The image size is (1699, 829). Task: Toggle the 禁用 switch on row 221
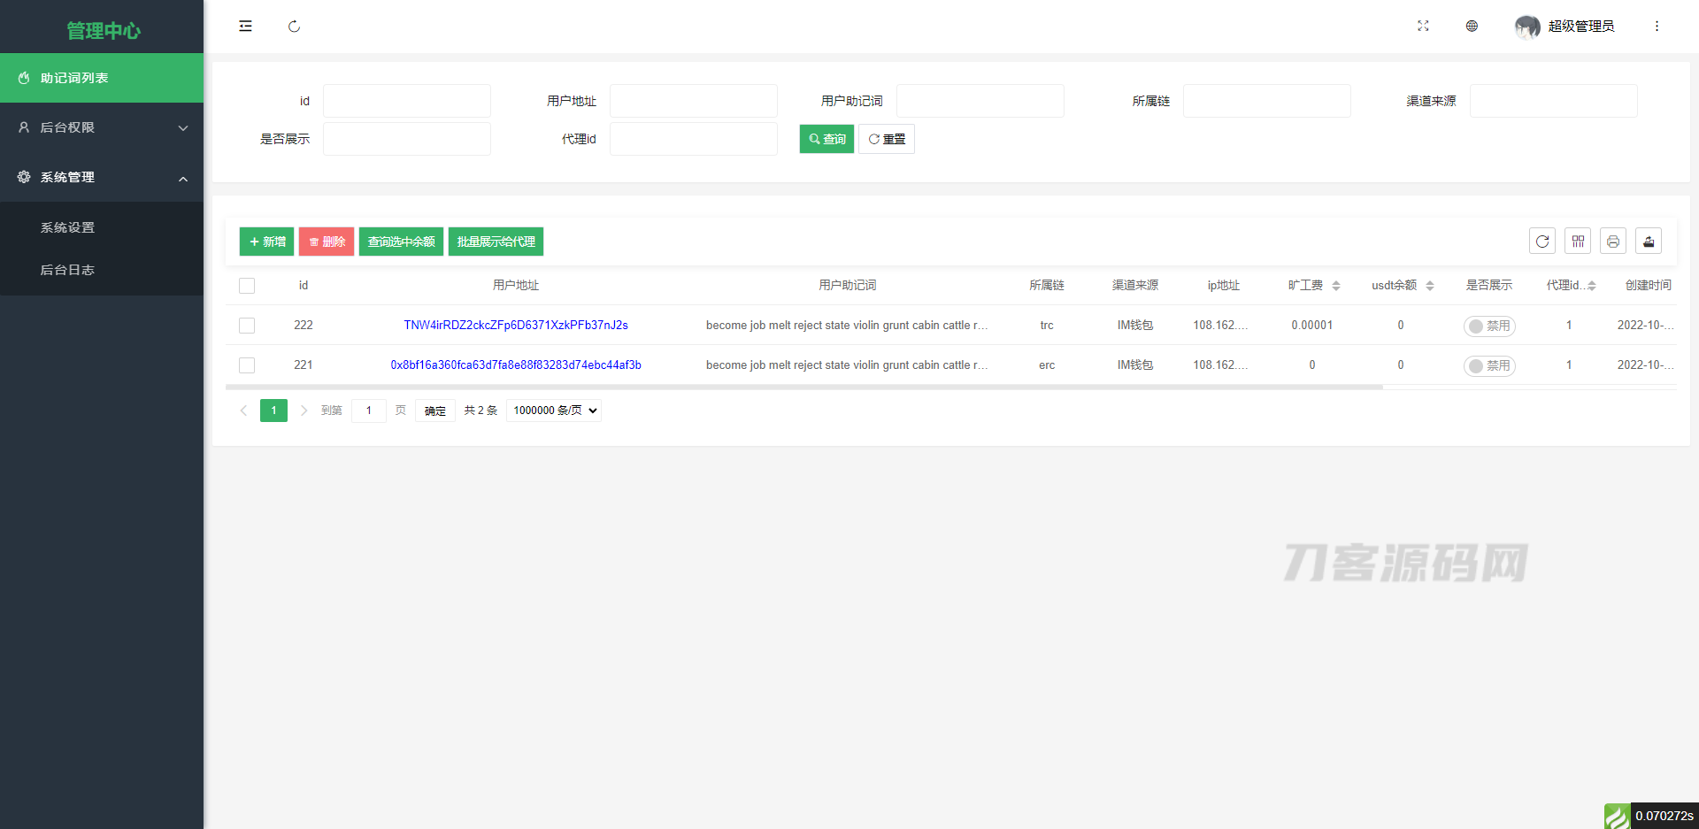[1489, 365]
